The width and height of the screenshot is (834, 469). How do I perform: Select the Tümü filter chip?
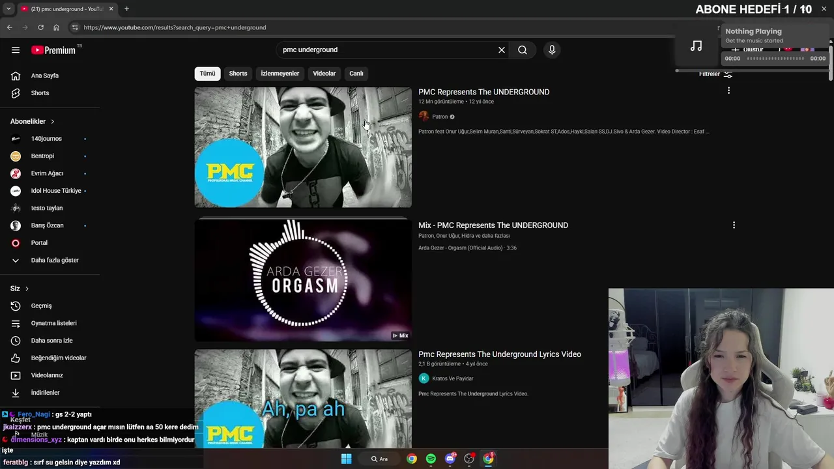click(x=207, y=74)
